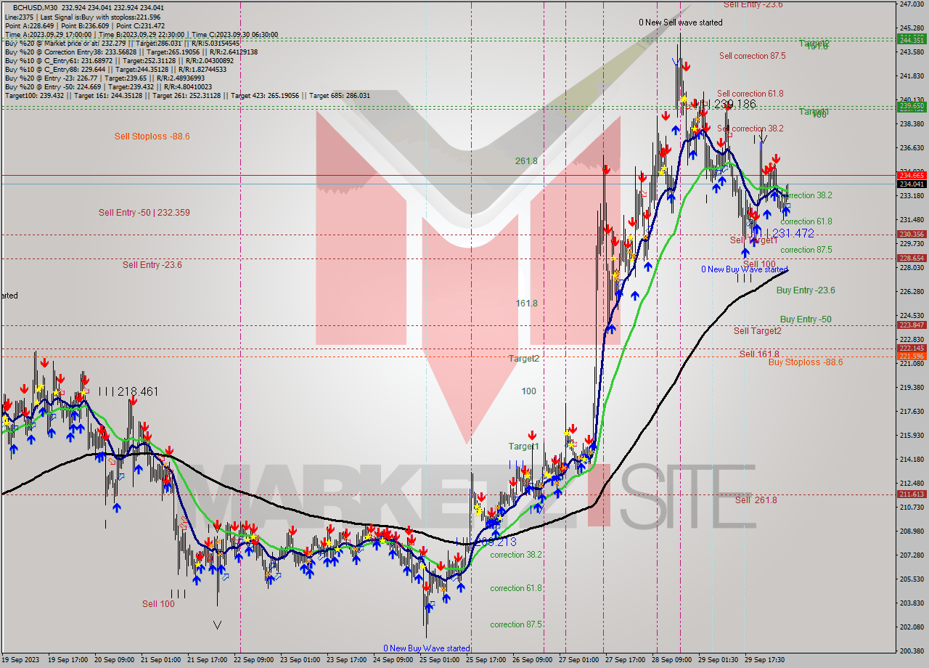Click the orange 221.596 stoploss price tag
The image size is (929, 668).
pyautogui.click(x=912, y=356)
